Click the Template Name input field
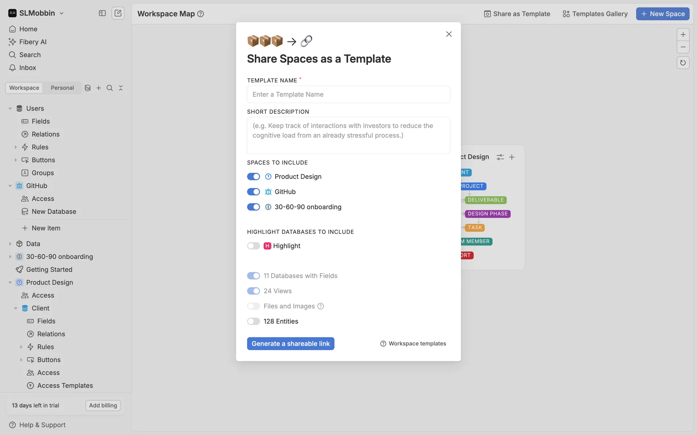This screenshot has height=435, width=697. 348,95
